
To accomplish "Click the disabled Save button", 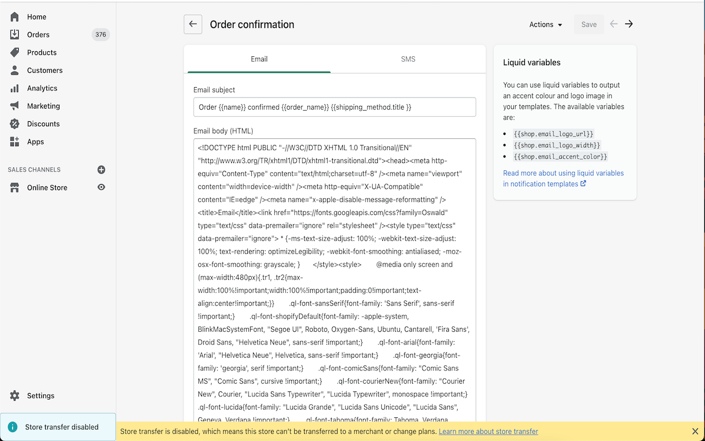I will click(589, 25).
